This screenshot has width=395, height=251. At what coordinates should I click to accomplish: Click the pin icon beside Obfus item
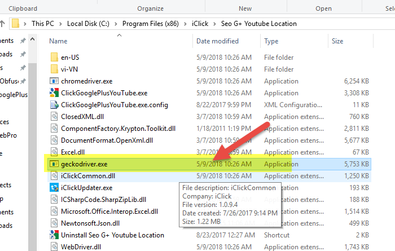tap(23, 81)
